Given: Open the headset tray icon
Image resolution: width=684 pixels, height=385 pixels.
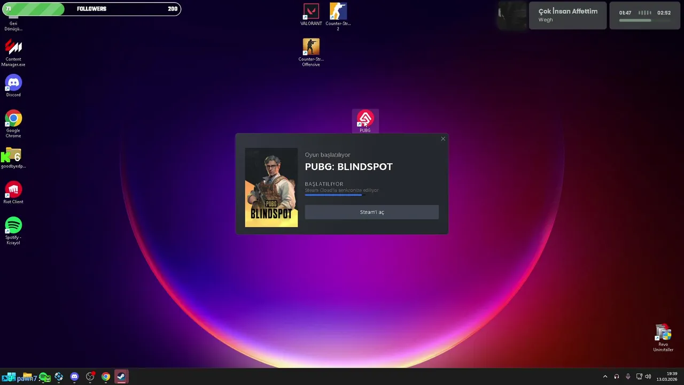Looking at the screenshot, I should 617,376.
